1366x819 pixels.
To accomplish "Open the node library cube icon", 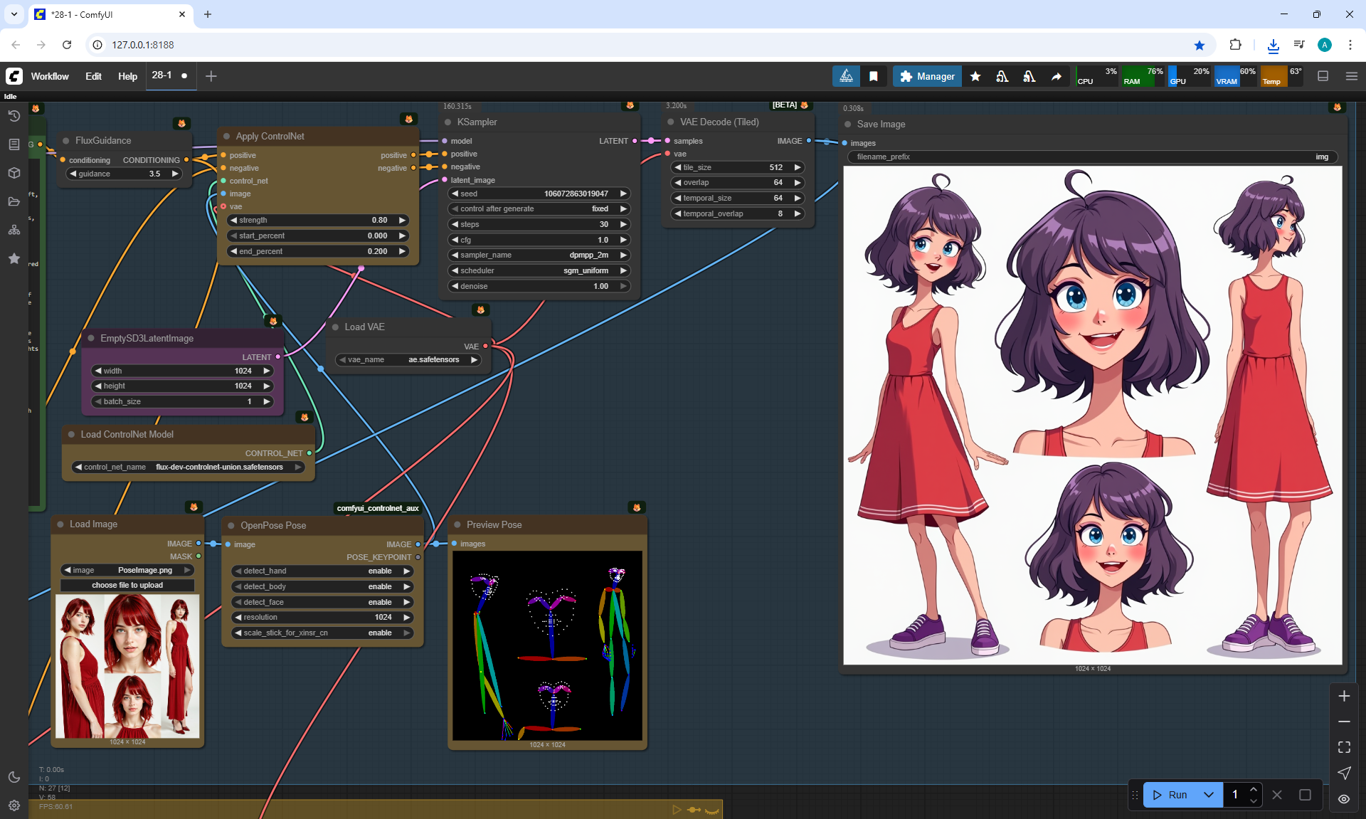I will (14, 173).
